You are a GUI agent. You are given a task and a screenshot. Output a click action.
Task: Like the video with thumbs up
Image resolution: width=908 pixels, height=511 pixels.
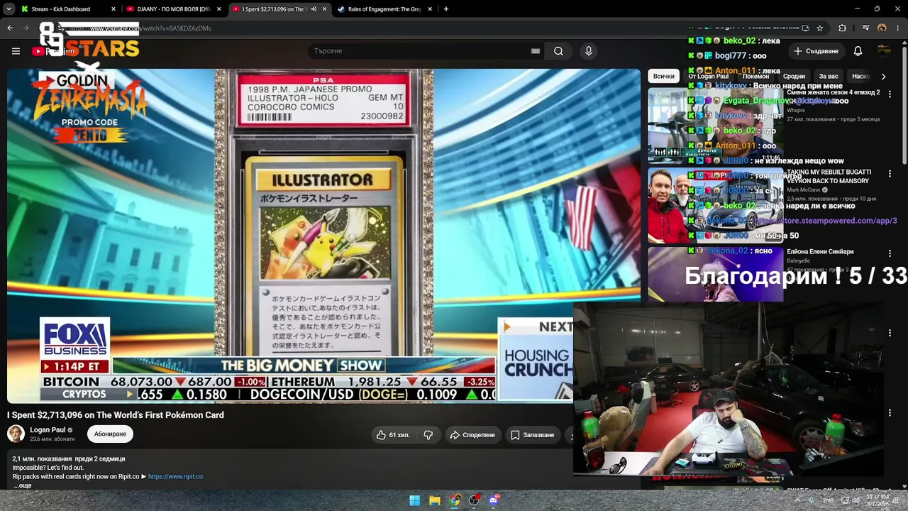point(392,435)
